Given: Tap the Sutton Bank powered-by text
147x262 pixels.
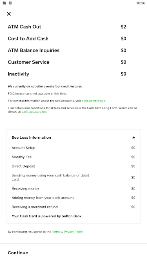Looking at the screenshot, I should pyautogui.click(x=47, y=216).
